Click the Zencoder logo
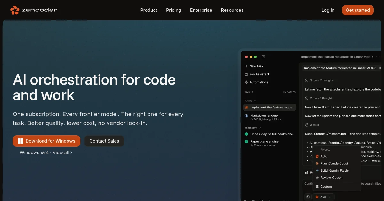The image size is (384, 201). [34, 10]
